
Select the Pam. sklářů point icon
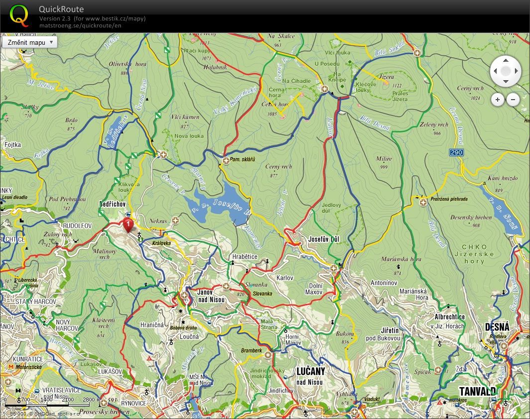[x=226, y=160]
